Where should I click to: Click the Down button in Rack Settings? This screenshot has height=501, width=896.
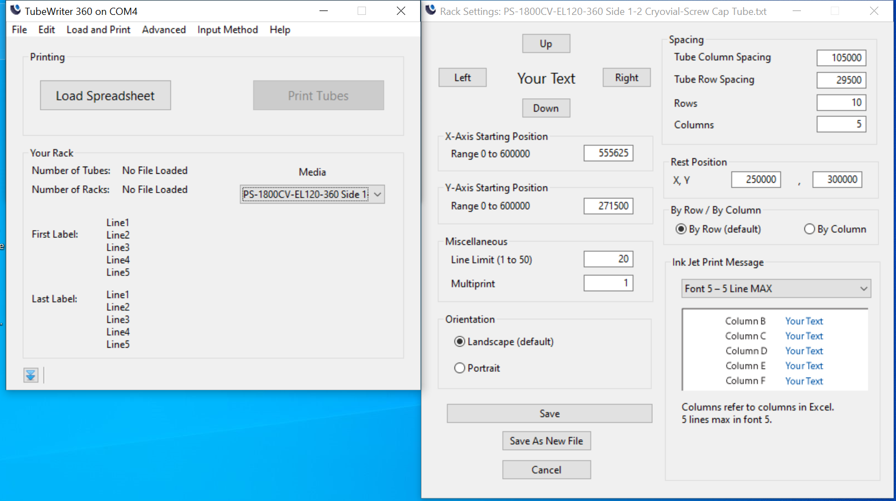[546, 108]
